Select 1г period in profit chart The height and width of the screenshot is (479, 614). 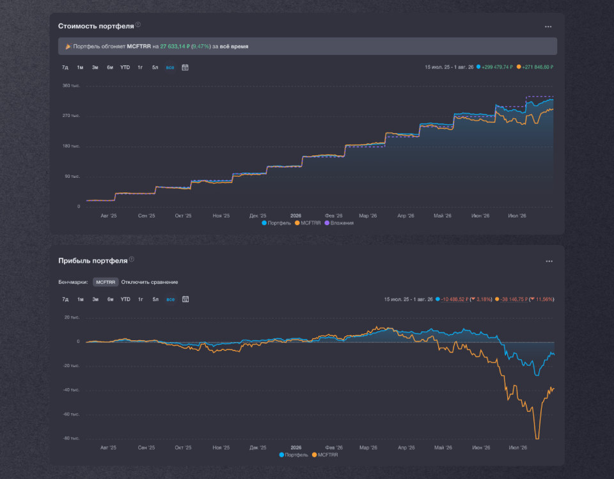click(141, 299)
